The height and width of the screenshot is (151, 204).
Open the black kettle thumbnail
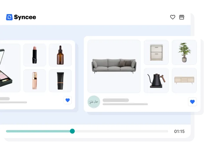pyautogui.click(x=156, y=80)
